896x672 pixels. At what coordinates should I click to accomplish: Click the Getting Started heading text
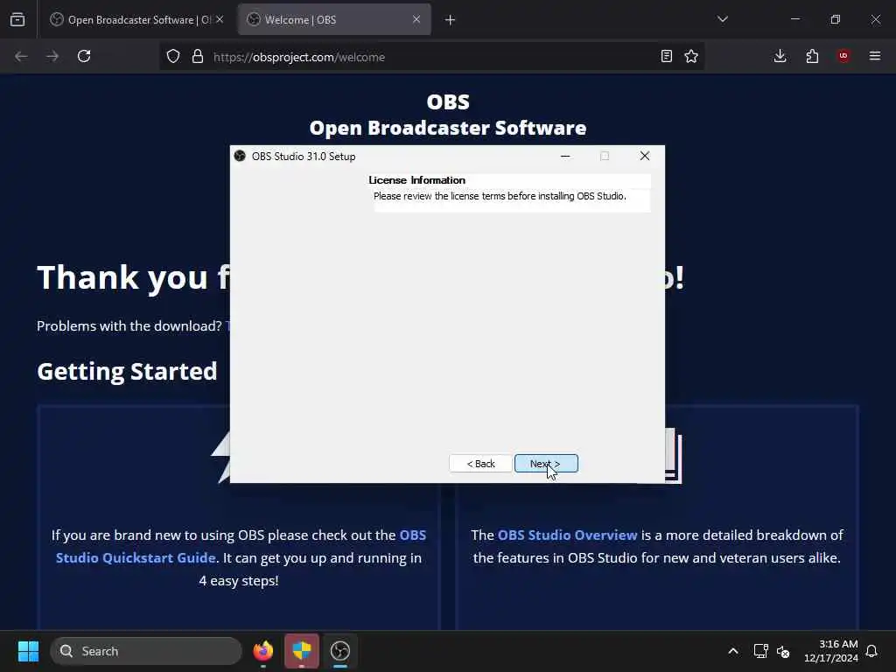pyautogui.click(x=127, y=371)
